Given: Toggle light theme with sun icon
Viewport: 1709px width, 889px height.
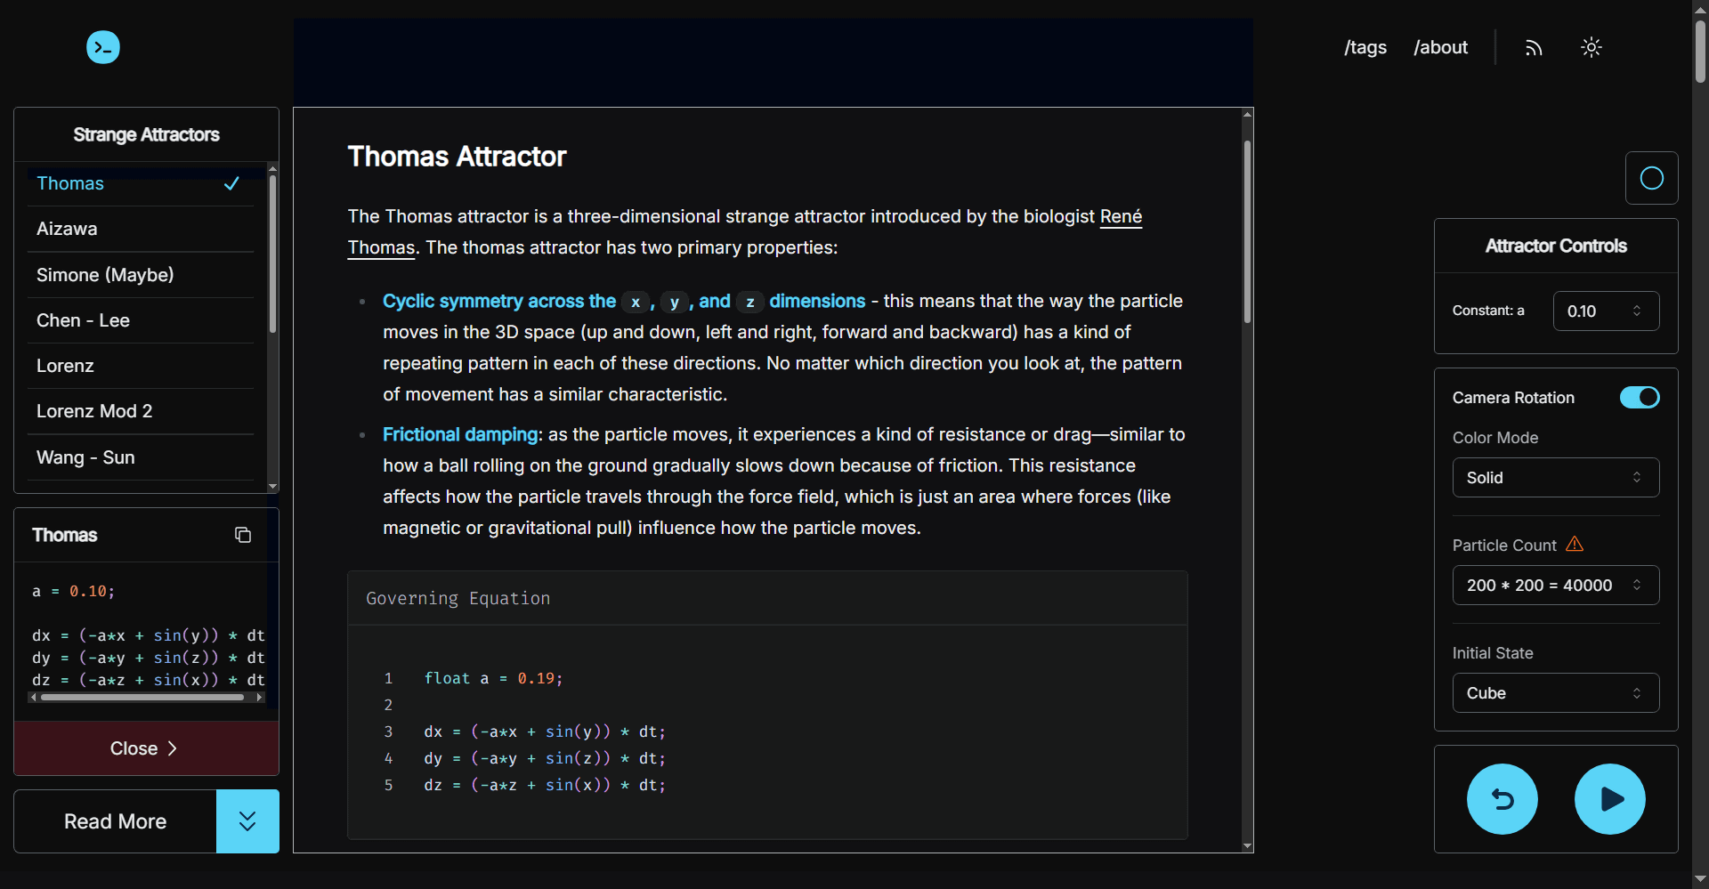Looking at the screenshot, I should pyautogui.click(x=1592, y=48).
